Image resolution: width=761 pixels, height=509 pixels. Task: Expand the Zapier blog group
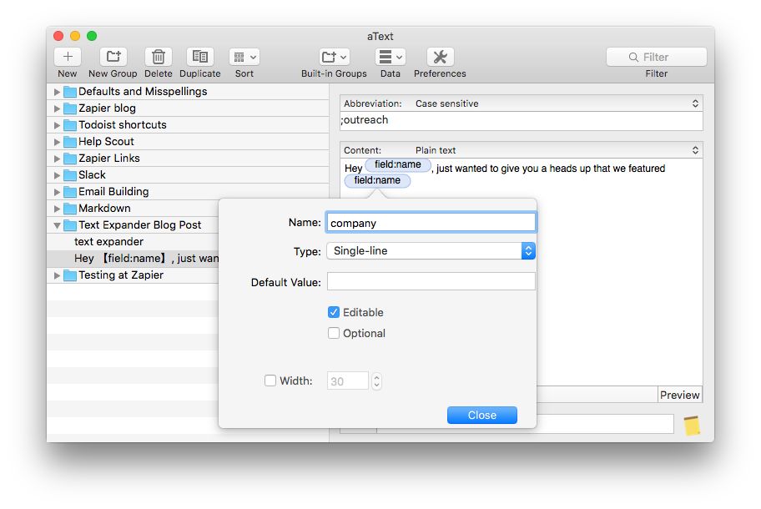coord(57,108)
